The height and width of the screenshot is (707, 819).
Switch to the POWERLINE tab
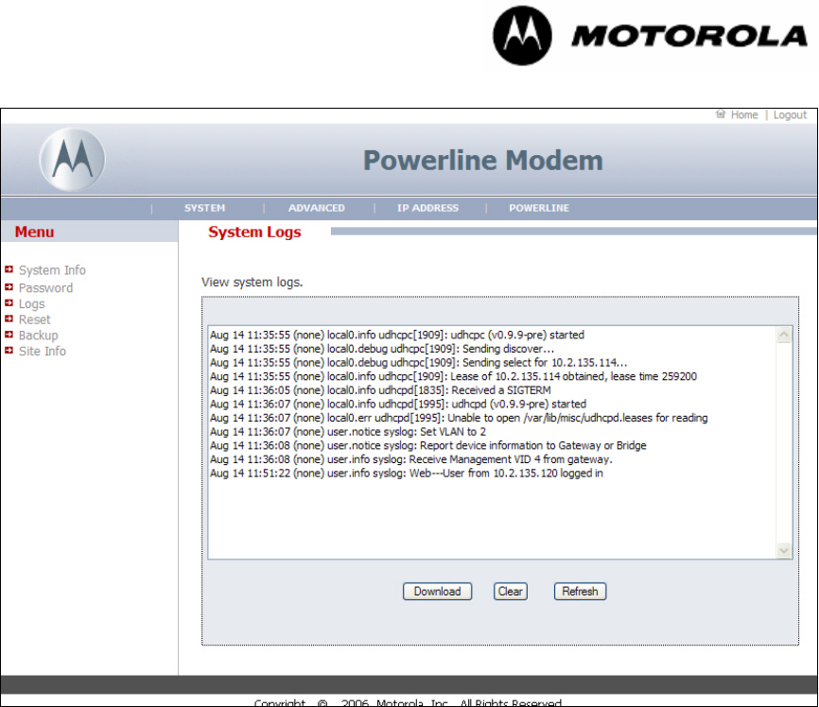pyautogui.click(x=539, y=208)
